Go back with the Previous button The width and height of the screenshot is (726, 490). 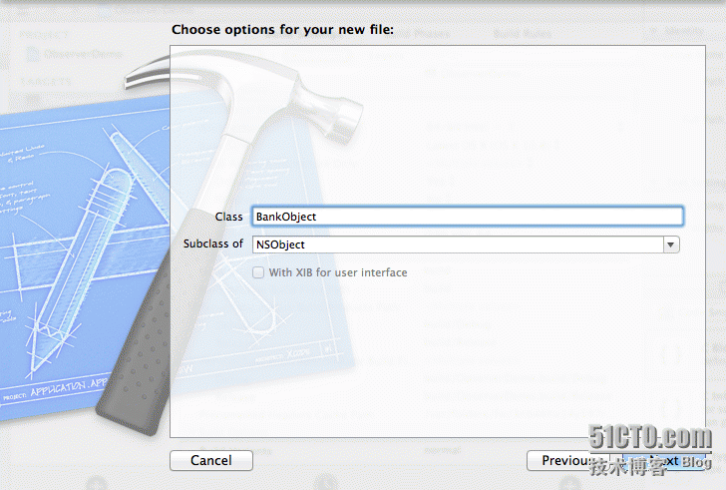(567, 460)
